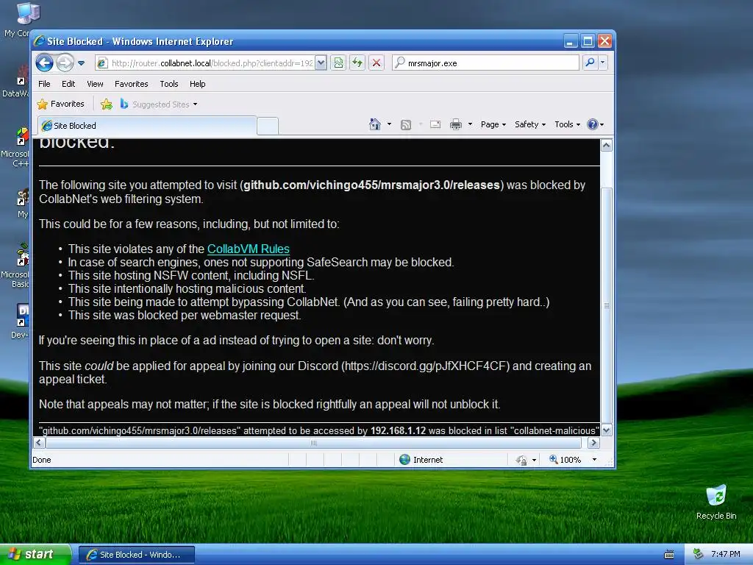
Task: Open the Favorites center star button
Action: tap(61, 104)
